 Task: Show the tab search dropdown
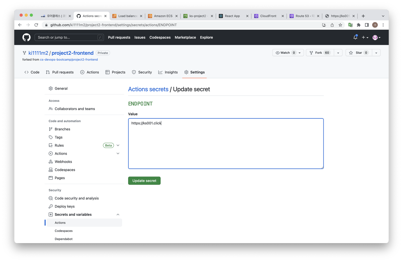(383, 16)
